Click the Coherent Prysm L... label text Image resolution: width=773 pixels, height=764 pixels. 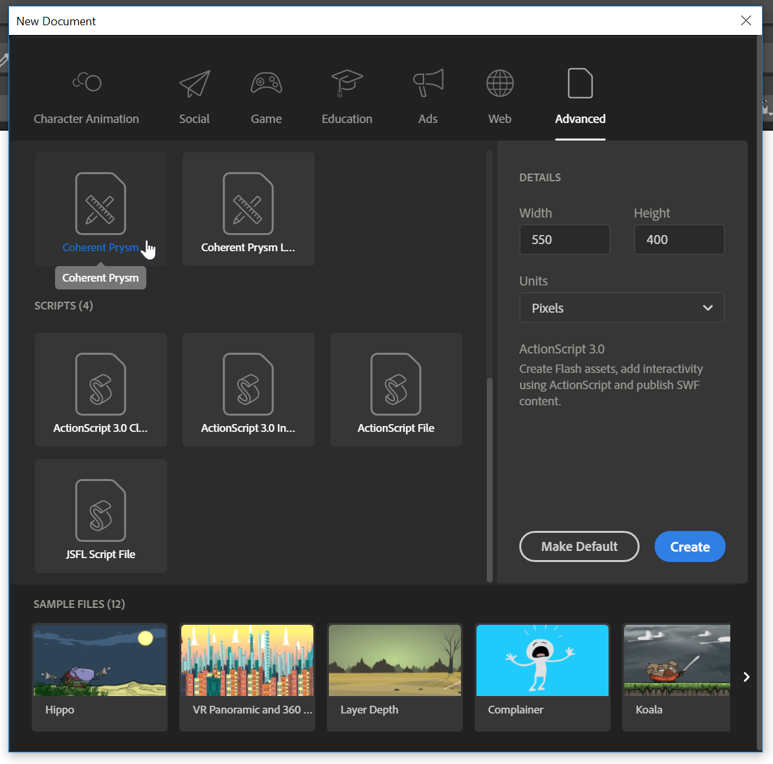coord(248,247)
